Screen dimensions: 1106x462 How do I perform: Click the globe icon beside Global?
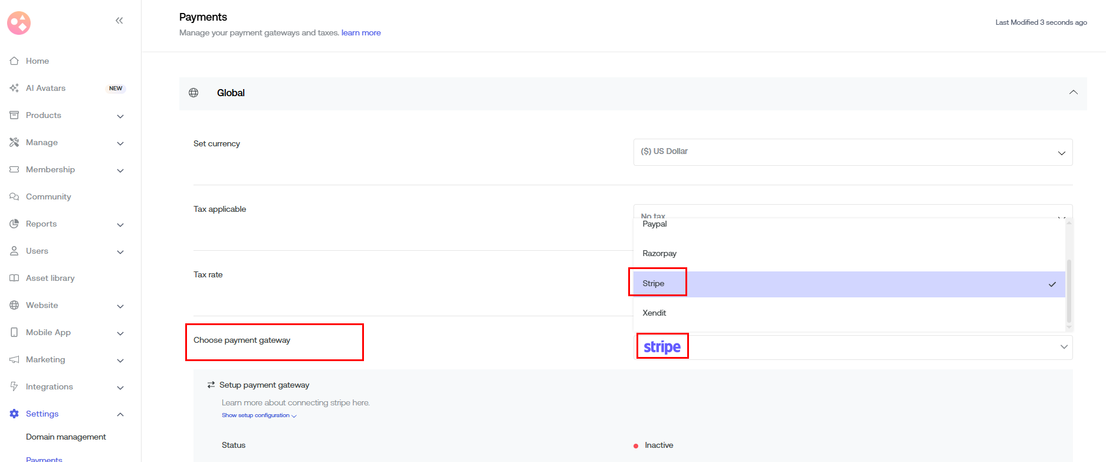(193, 93)
